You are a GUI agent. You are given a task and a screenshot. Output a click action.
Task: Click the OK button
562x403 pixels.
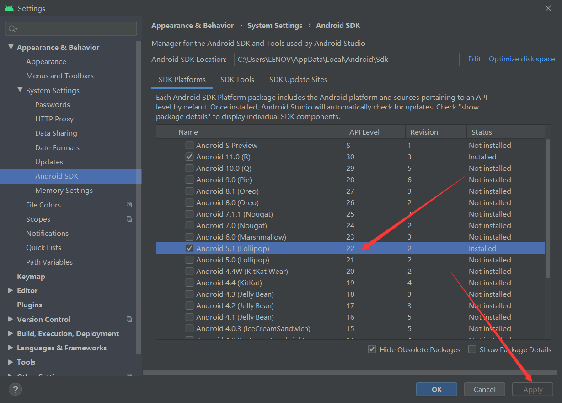pyautogui.click(x=437, y=389)
